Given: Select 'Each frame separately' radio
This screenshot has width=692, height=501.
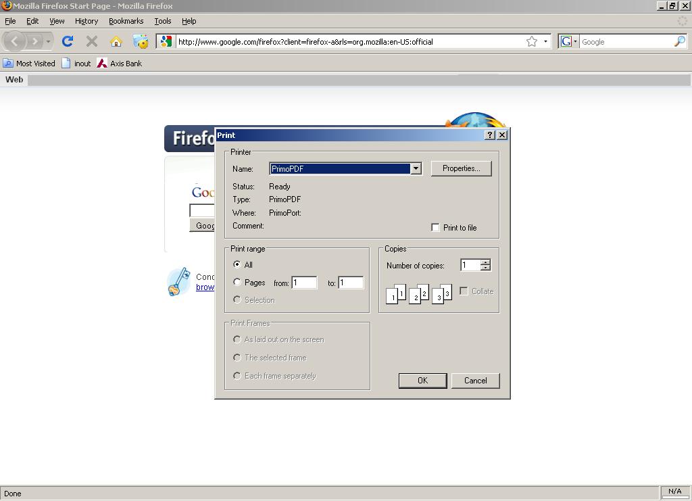Looking at the screenshot, I should pos(237,376).
